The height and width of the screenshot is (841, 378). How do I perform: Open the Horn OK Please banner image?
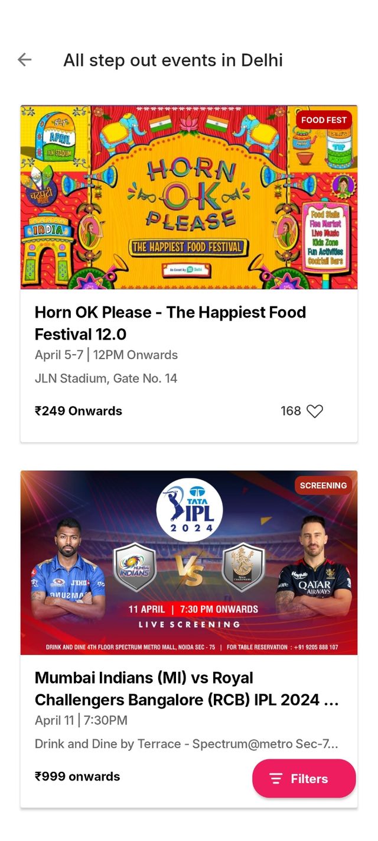pyautogui.click(x=189, y=197)
